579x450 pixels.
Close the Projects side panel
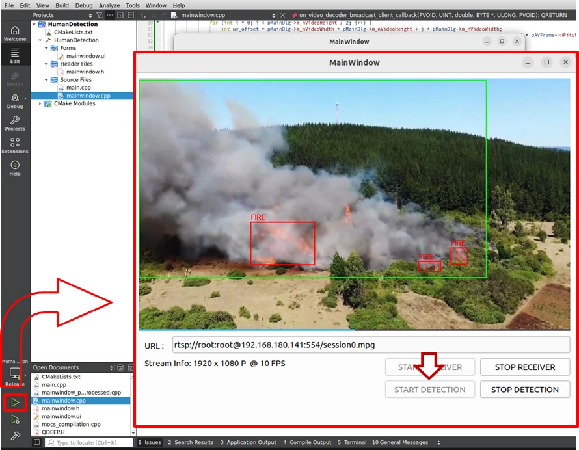point(131,15)
